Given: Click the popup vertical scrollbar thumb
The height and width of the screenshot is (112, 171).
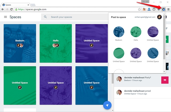Looking at the screenshot, I should [x=164, y=37].
